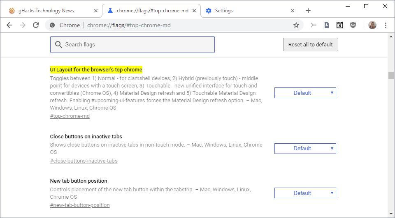Go back with the back arrow

point(9,25)
